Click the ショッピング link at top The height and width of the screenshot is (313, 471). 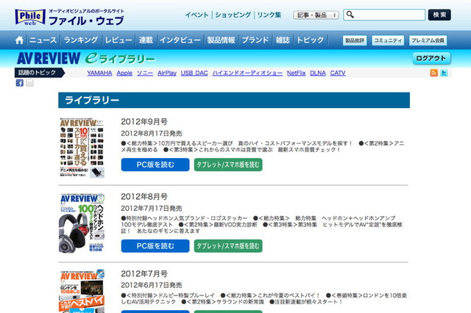click(234, 15)
